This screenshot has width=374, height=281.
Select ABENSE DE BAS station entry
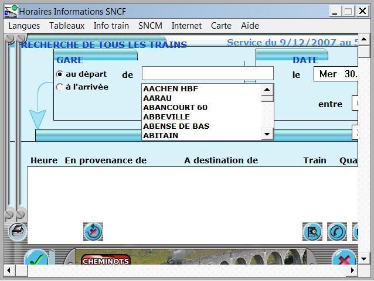coord(176,126)
